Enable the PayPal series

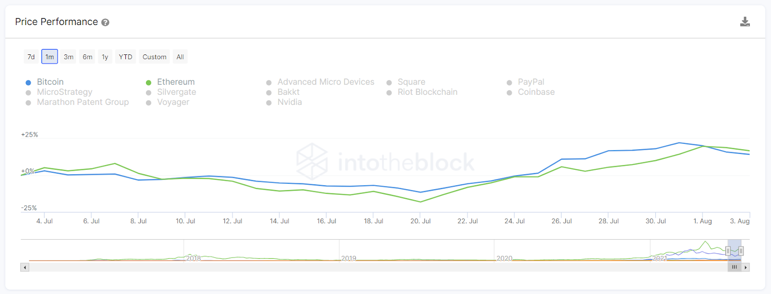525,82
